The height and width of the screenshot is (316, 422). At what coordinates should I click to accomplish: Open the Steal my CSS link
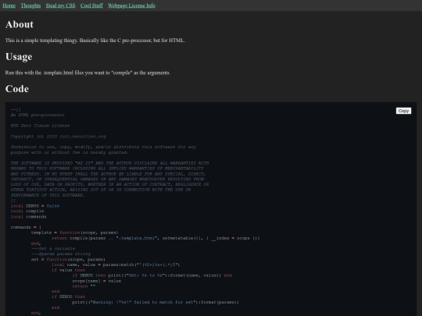pyautogui.click(x=60, y=5)
